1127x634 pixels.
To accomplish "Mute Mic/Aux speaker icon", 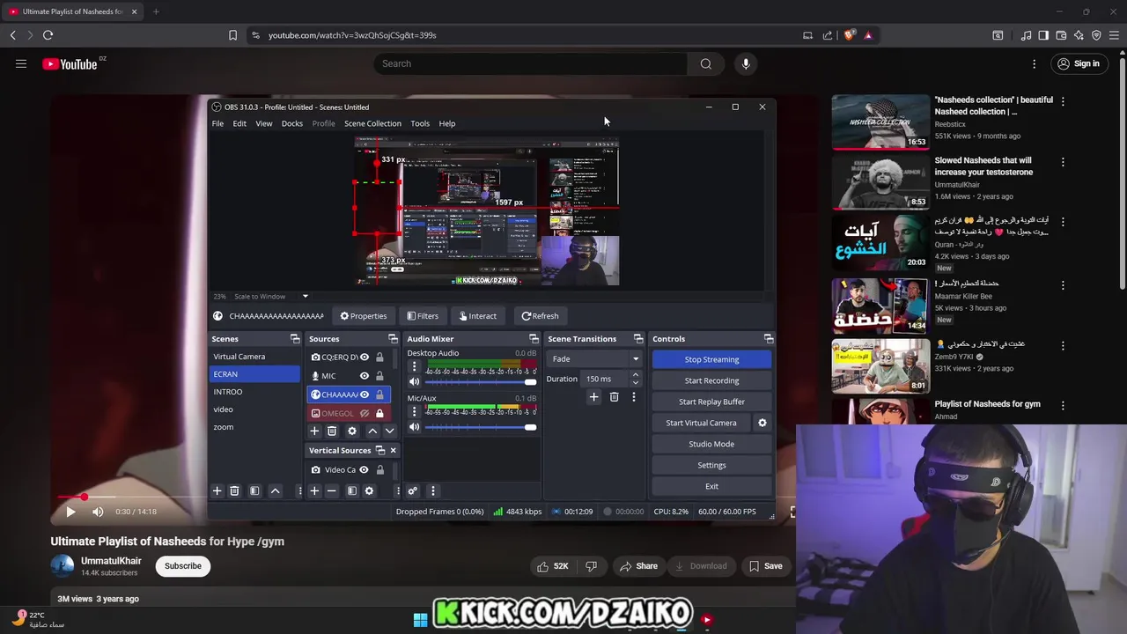I will [x=414, y=427].
